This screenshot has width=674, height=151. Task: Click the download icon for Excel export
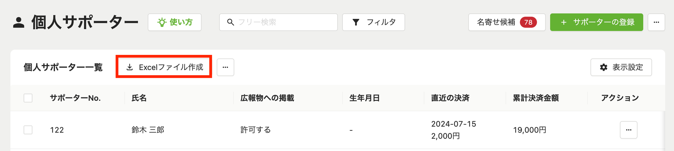pos(130,67)
